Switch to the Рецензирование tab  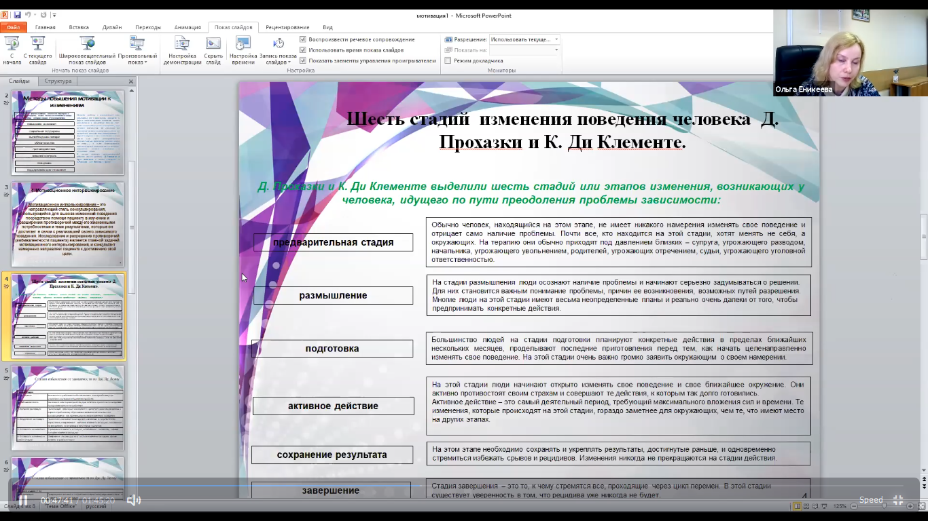coord(287,27)
